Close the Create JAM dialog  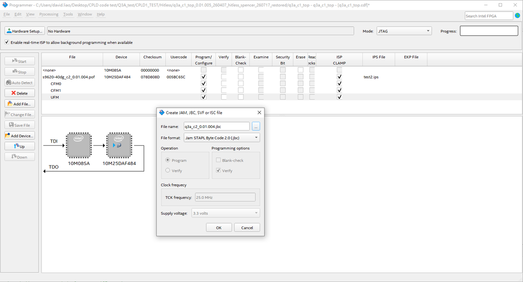259,112
